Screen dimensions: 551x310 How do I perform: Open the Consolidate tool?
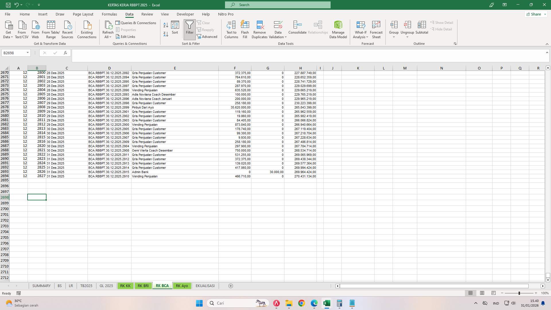(x=297, y=29)
